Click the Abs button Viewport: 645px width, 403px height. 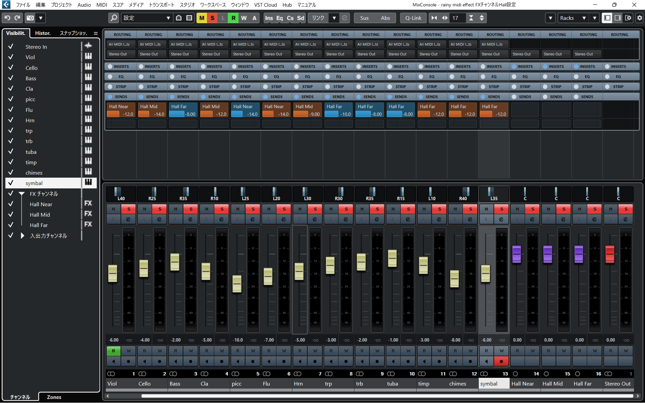[385, 18]
